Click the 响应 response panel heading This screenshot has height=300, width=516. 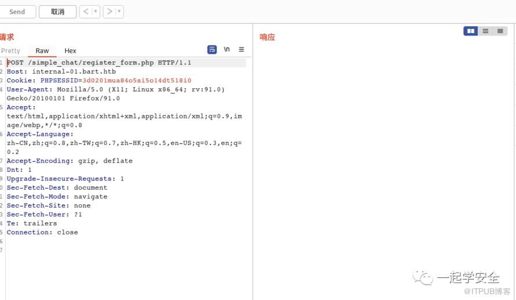tap(267, 37)
